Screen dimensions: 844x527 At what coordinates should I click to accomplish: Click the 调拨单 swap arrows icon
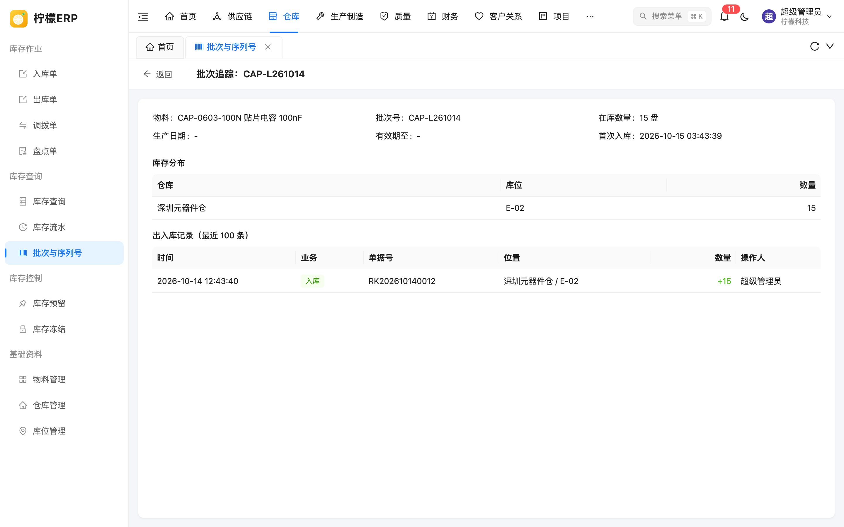[x=23, y=126]
